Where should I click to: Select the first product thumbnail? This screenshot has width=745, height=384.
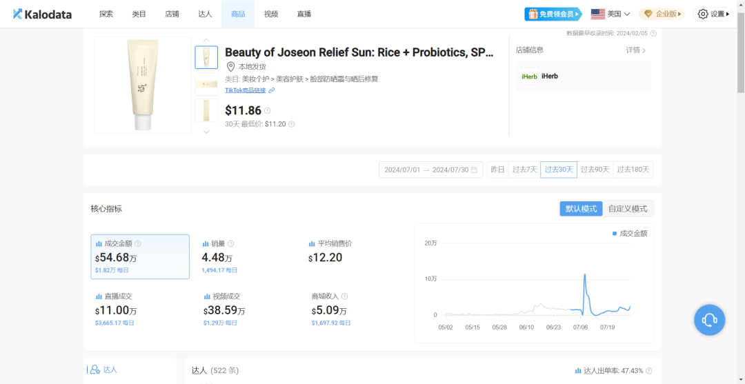pos(206,57)
